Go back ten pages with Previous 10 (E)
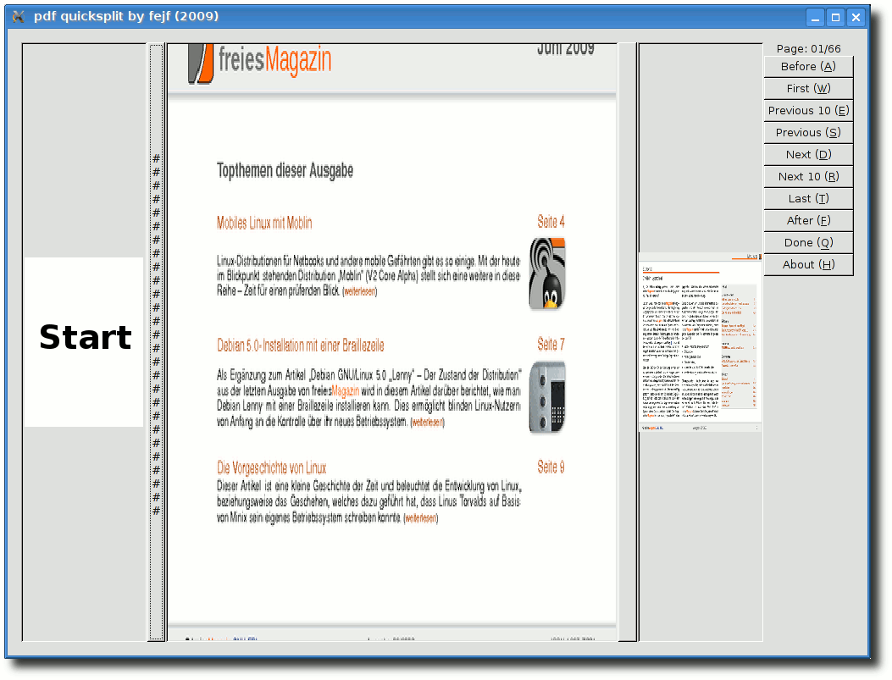 pos(808,110)
